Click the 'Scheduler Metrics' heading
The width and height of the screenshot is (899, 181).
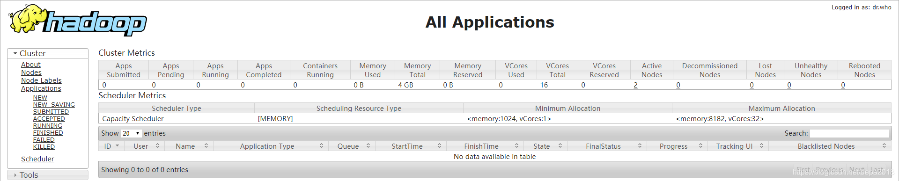(x=132, y=95)
